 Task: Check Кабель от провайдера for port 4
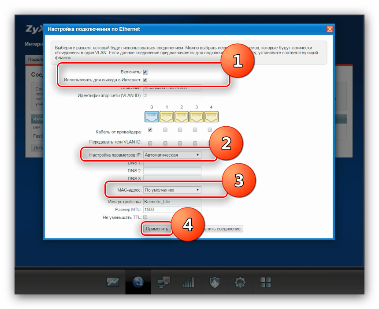point(210,129)
